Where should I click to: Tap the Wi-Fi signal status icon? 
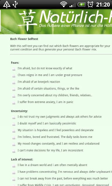pos(64,5)
